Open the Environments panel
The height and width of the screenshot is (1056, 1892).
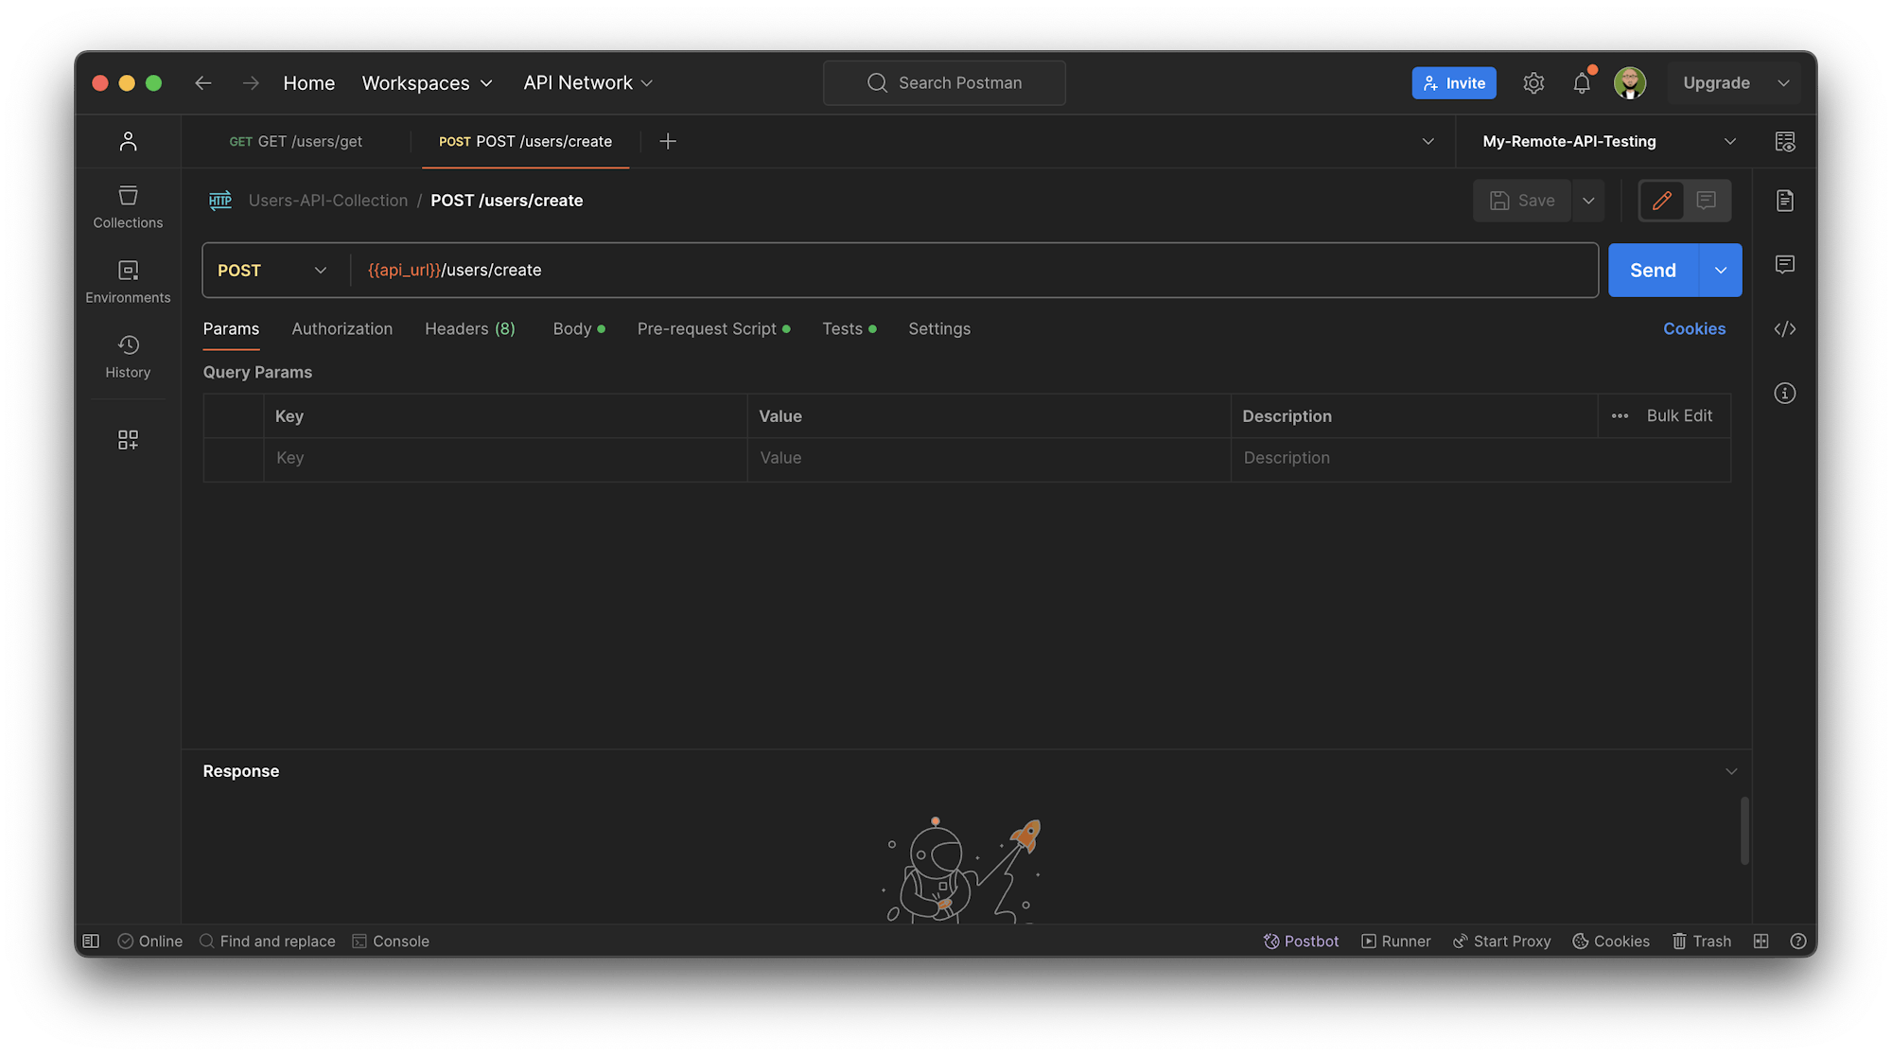(x=128, y=279)
